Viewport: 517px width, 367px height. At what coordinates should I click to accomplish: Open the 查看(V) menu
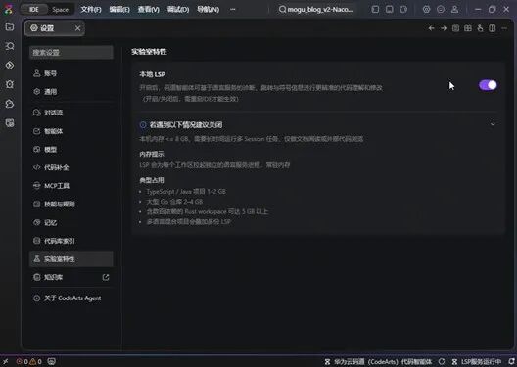(149, 9)
